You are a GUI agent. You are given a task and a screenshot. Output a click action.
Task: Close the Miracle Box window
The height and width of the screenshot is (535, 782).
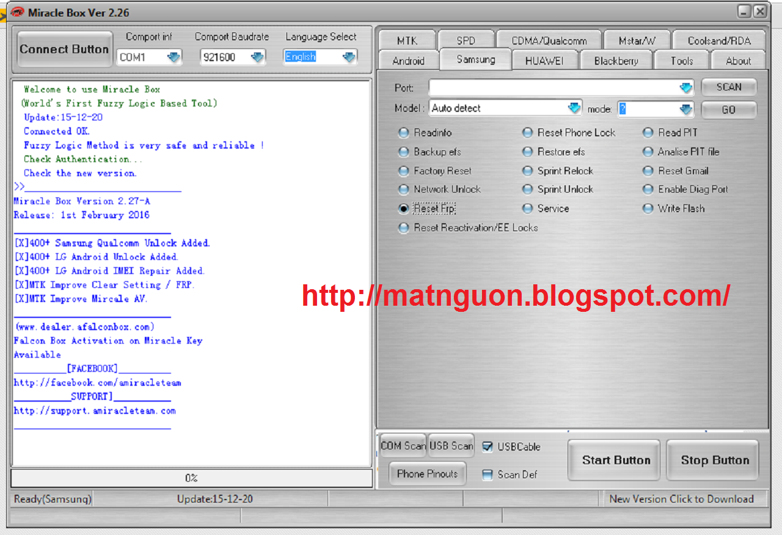pyautogui.click(x=760, y=12)
